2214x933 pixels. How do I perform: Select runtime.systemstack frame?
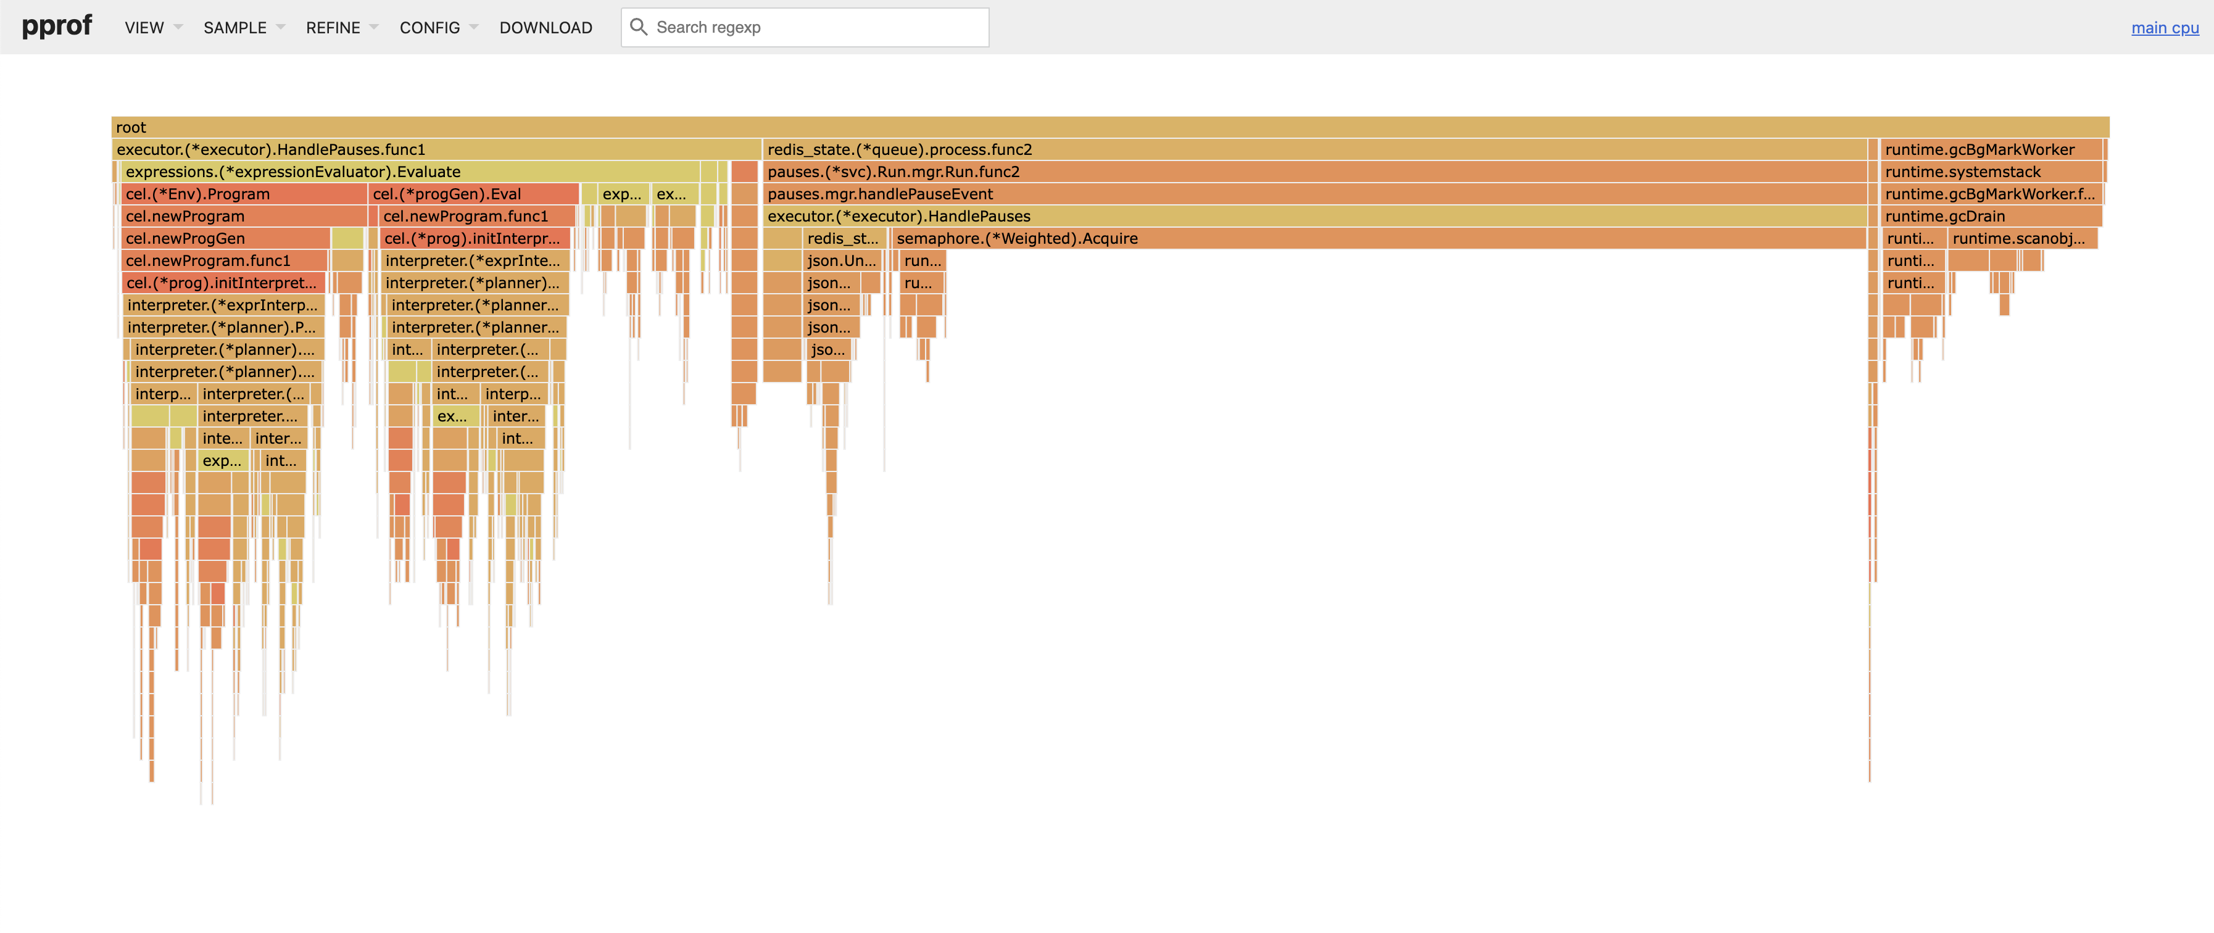[x=1991, y=172]
